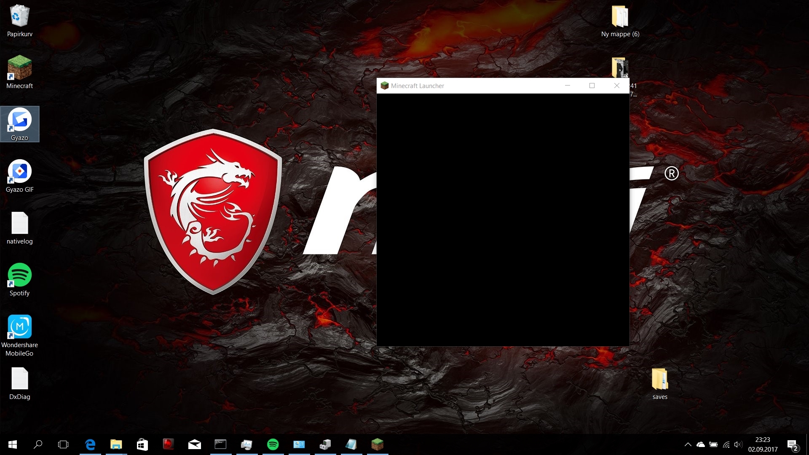The image size is (809, 455).
Task: Open the Wi-Fi network flyout
Action: click(726, 444)
